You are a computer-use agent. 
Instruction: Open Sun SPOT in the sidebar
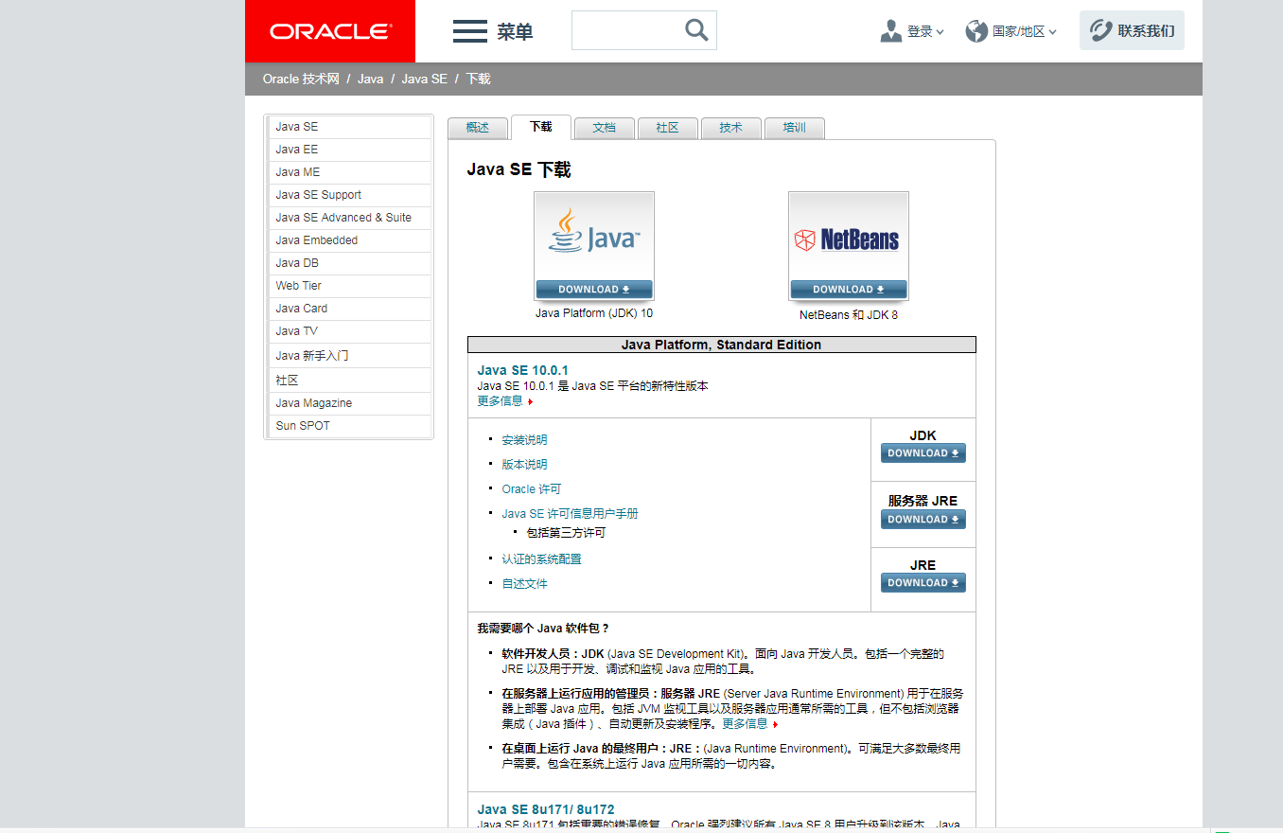[349, 426]
